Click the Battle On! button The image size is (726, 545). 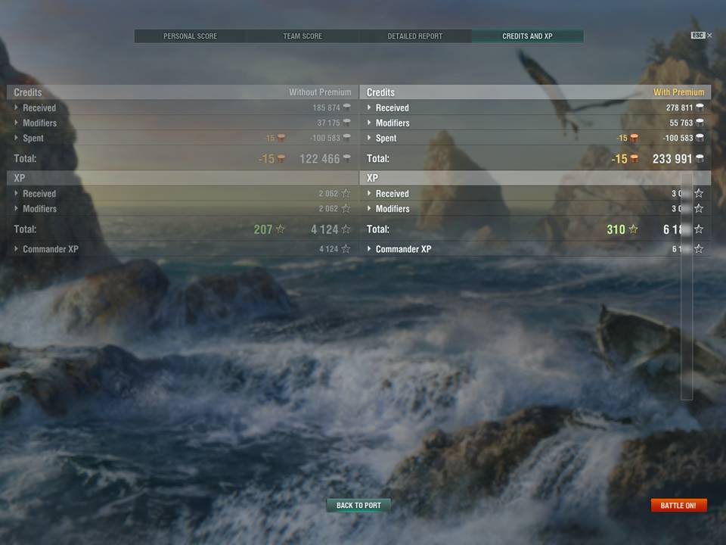[x=678, y=505]
